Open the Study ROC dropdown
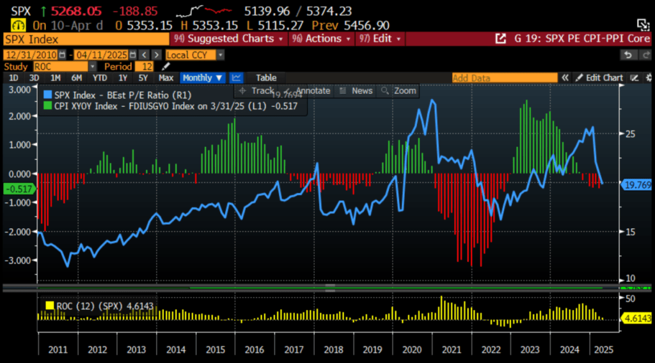 tap(64, 66)
